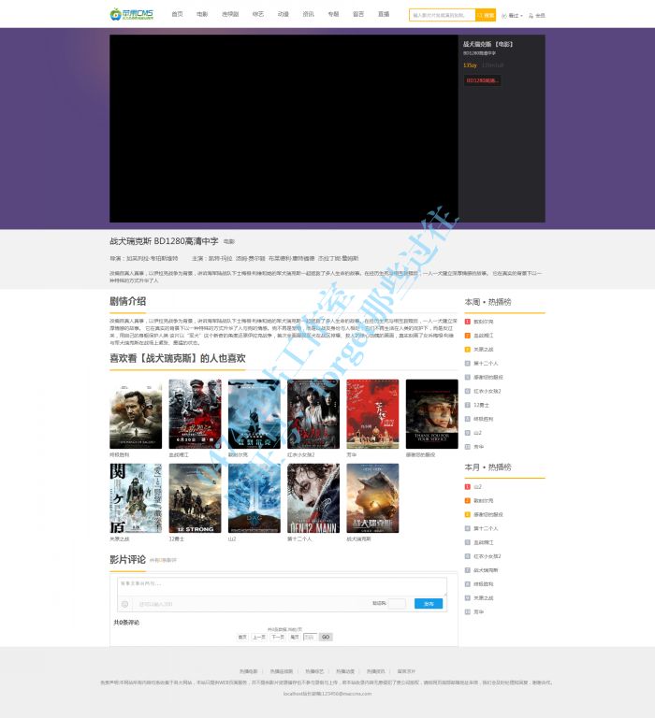Play the red BD1280 episode button
The image size is (655, 718).
click(482, 80)
